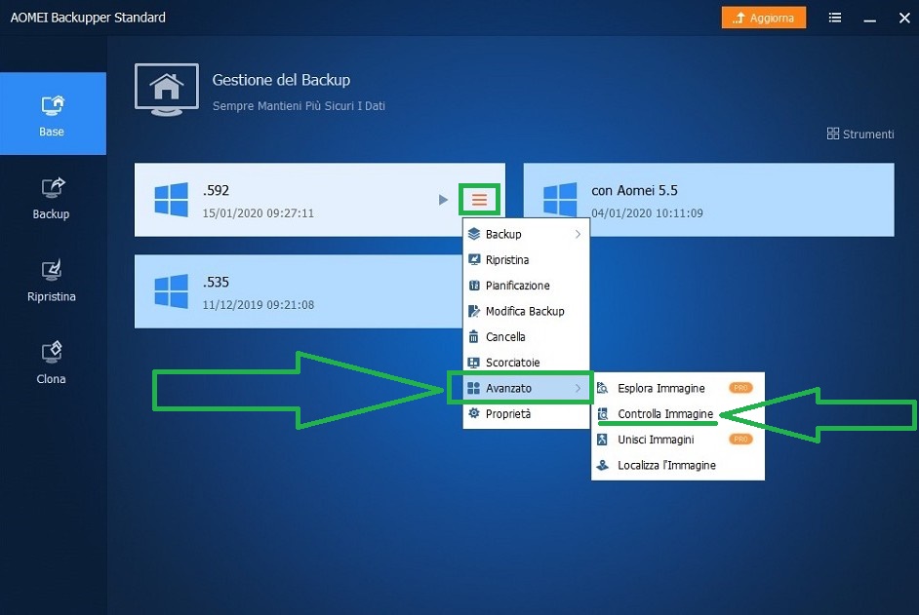Choose Cancella from context menu

pos(526,337)
